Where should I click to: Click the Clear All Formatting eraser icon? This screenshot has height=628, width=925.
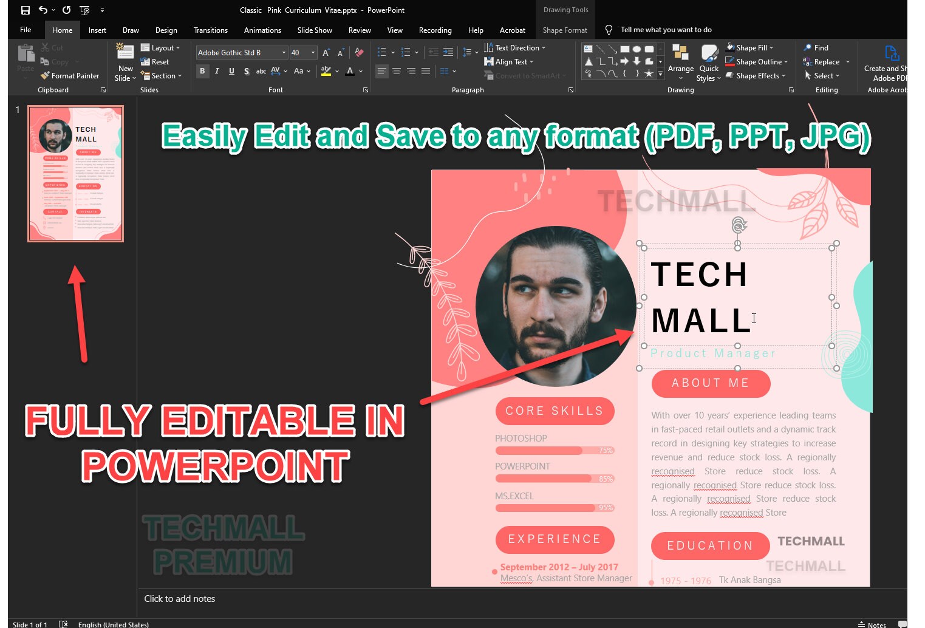point(359,52)
